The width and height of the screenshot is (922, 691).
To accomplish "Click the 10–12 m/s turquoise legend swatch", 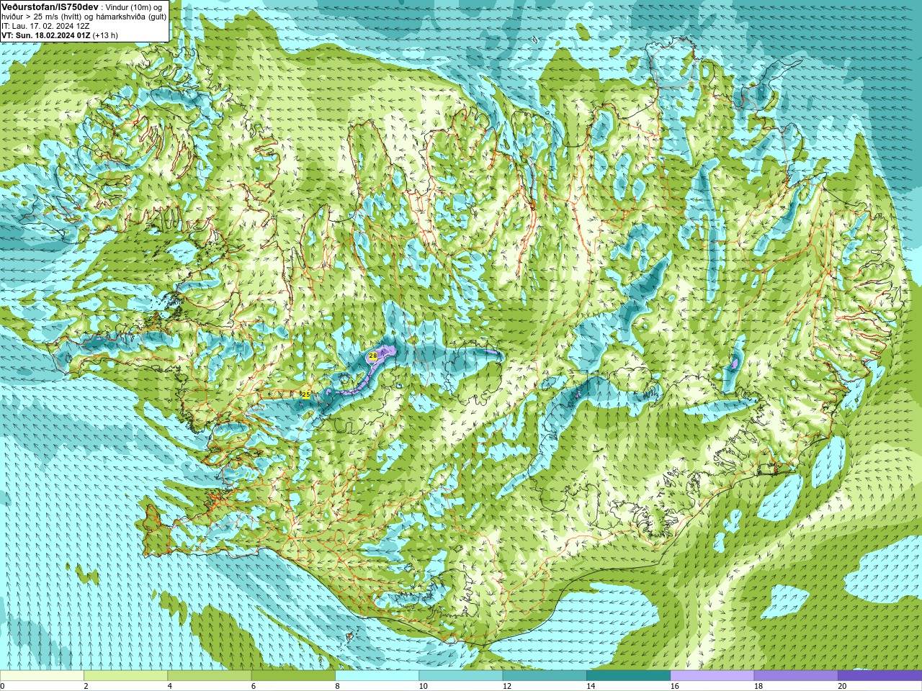I will coord(460,676).
